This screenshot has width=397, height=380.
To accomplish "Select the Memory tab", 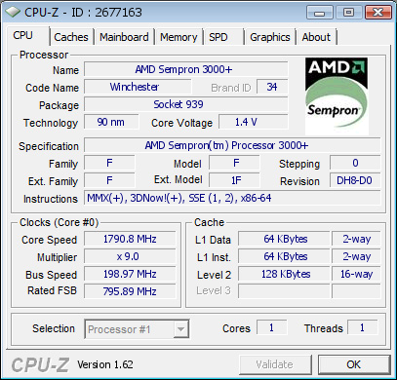I will tap(179, 37).
